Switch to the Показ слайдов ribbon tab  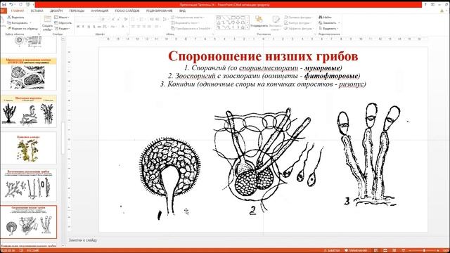pos(127,11)
